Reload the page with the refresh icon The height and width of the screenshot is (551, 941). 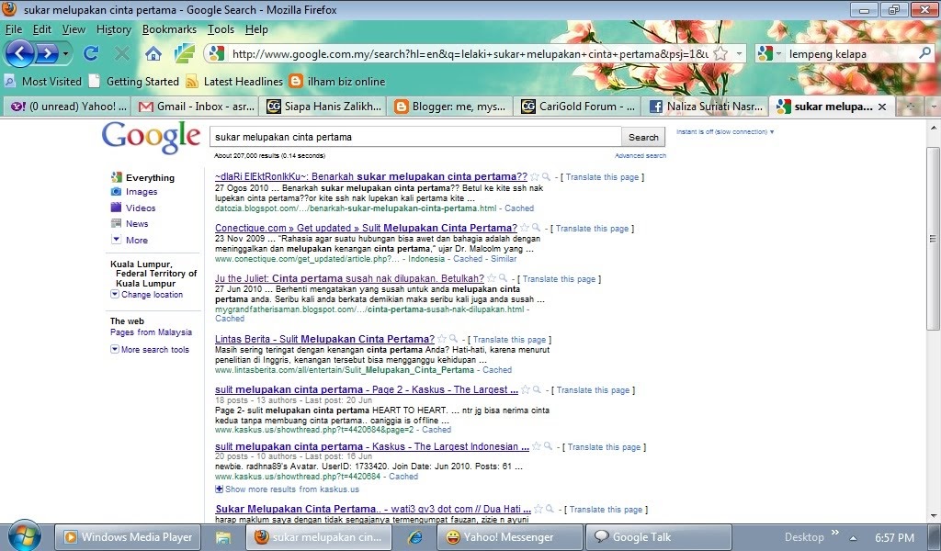[x=91, y=54]
